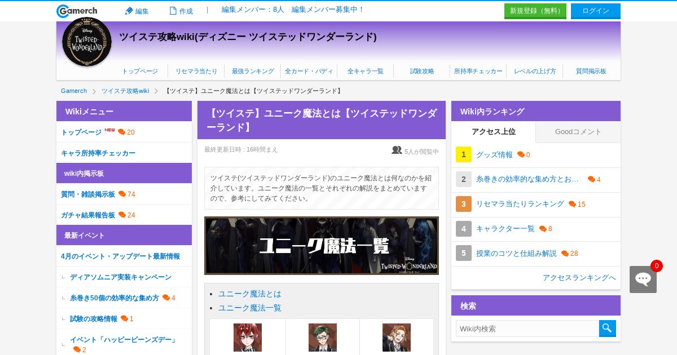Viewport: 677px width, 355px height.
Task: Open リセマラ当たり nav item
Action: click(x=196, y=71)
